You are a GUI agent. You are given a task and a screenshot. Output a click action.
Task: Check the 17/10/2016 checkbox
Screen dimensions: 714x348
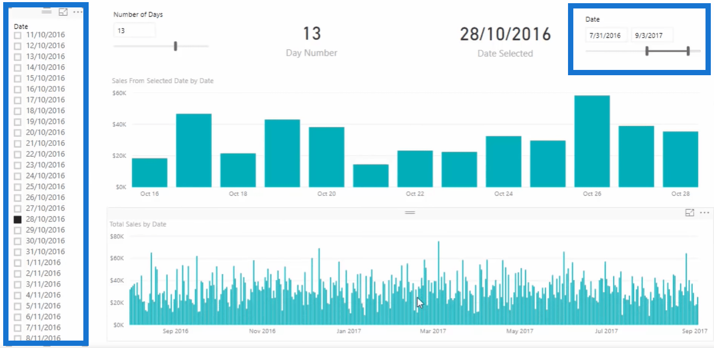coord(18,100)
